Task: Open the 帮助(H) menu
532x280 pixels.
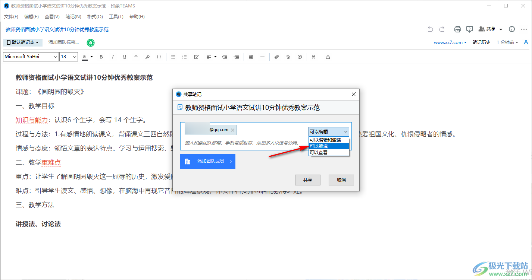Action: tap(137, 17)
